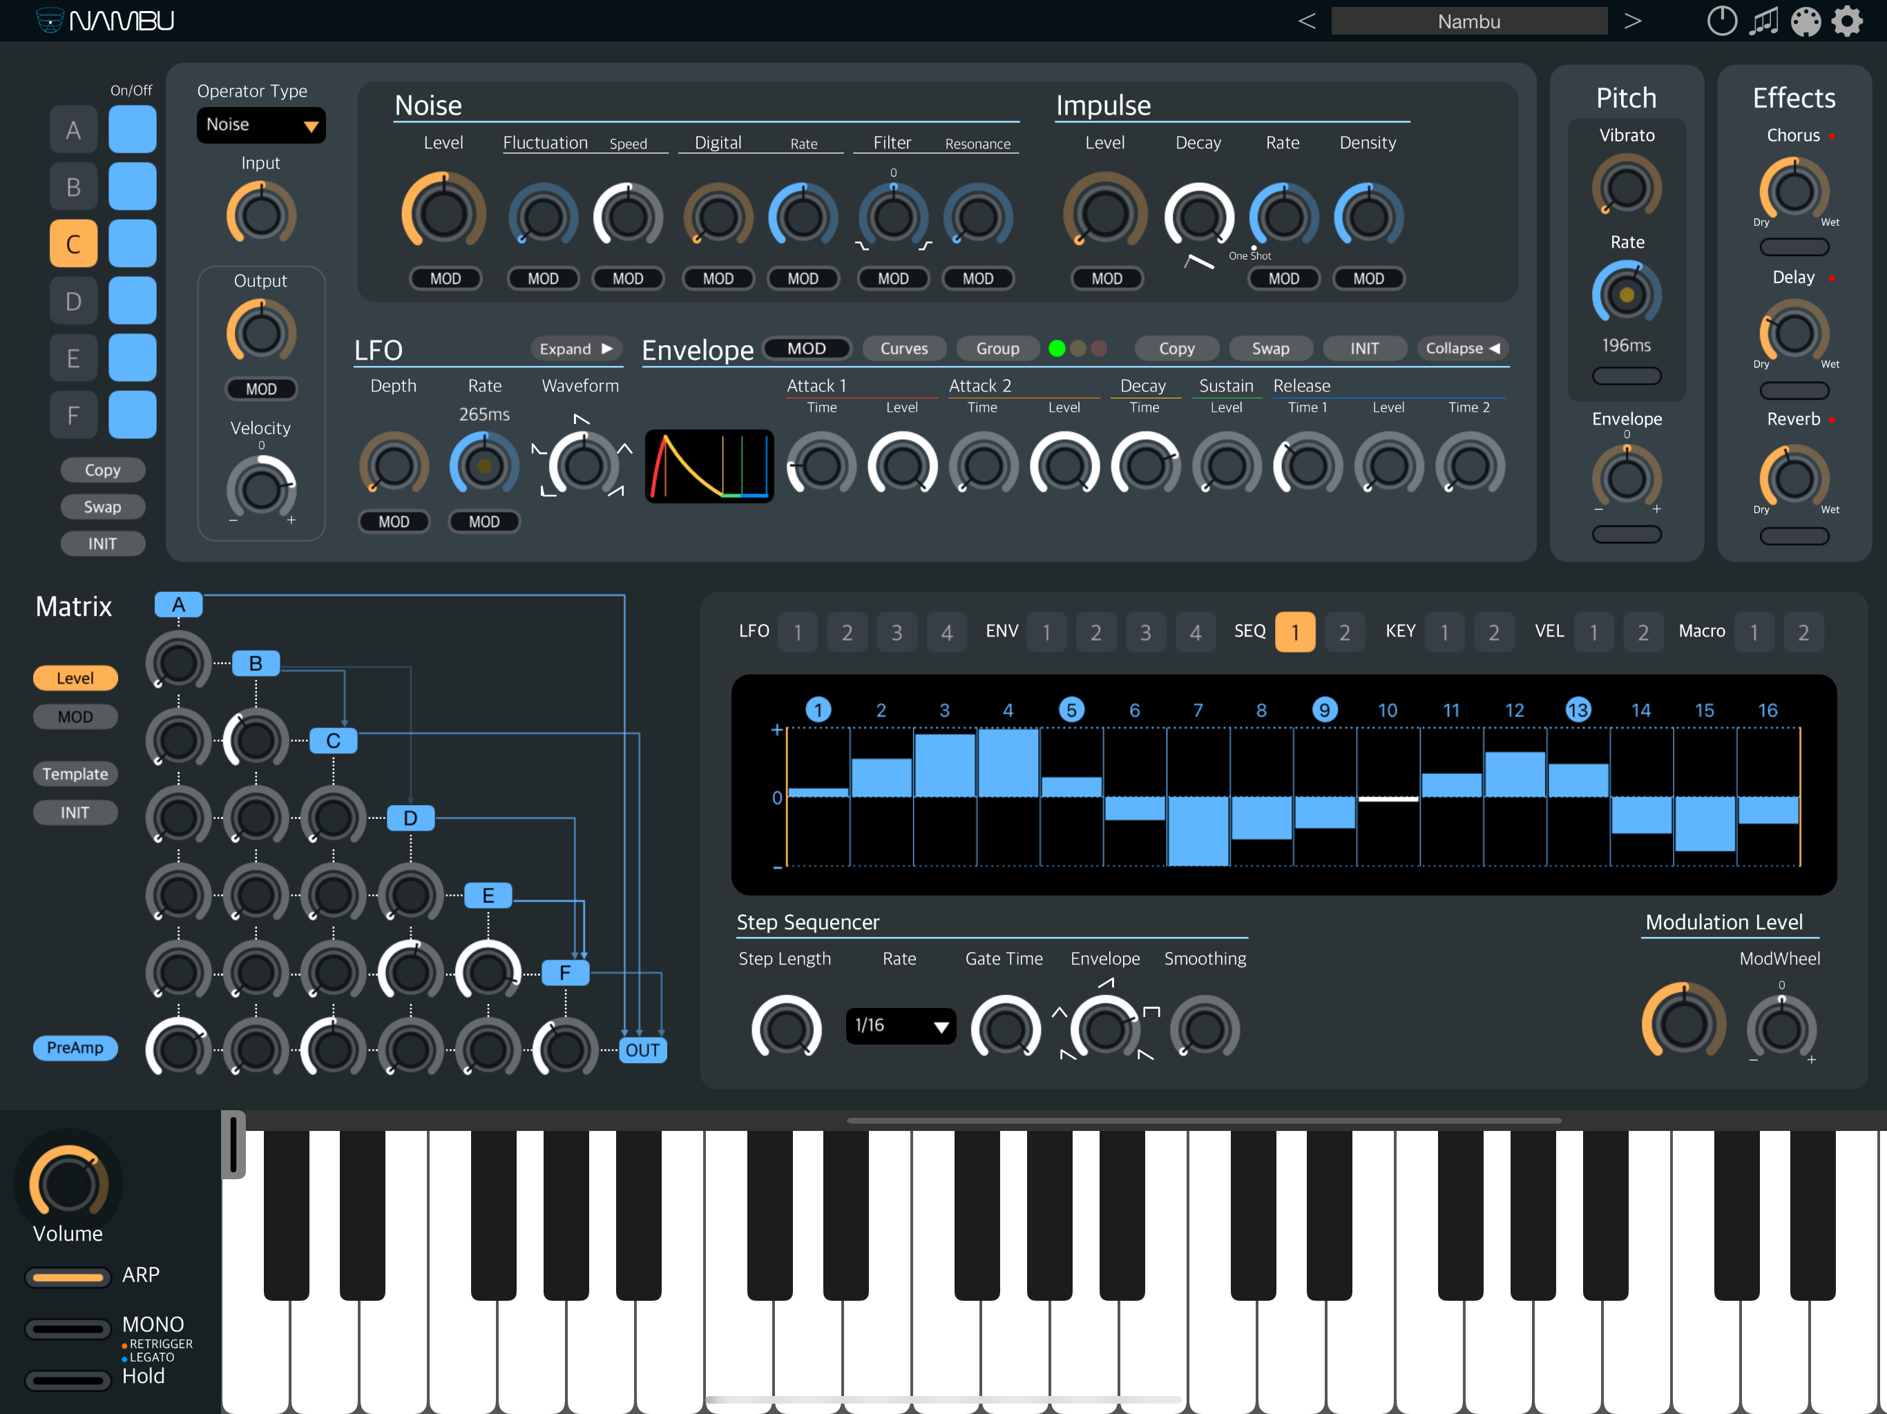Image resolution: width=1887 pixels, height=1414 pixels.
Task: Click the Matrix Template button
Action: tap(75, 773)
